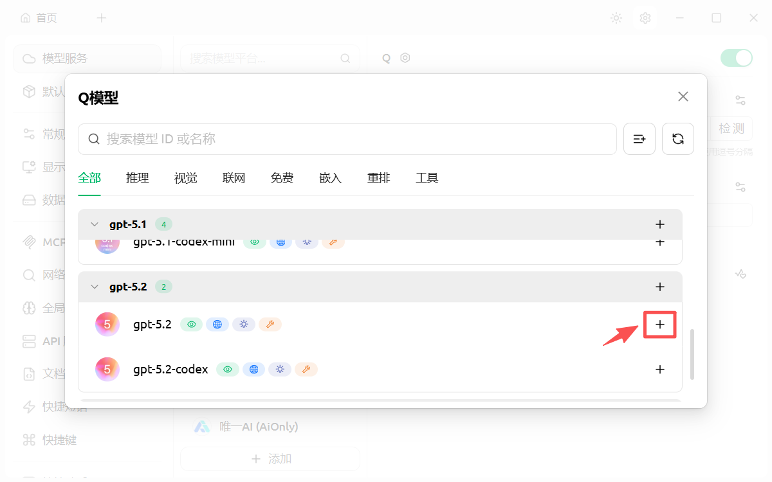Click the gpt-5.2 model name text
Screen dimensions: 772x482
tap(152, 325)
